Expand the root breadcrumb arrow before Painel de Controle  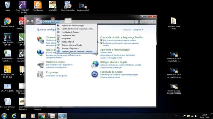click(x=41, y=22)
